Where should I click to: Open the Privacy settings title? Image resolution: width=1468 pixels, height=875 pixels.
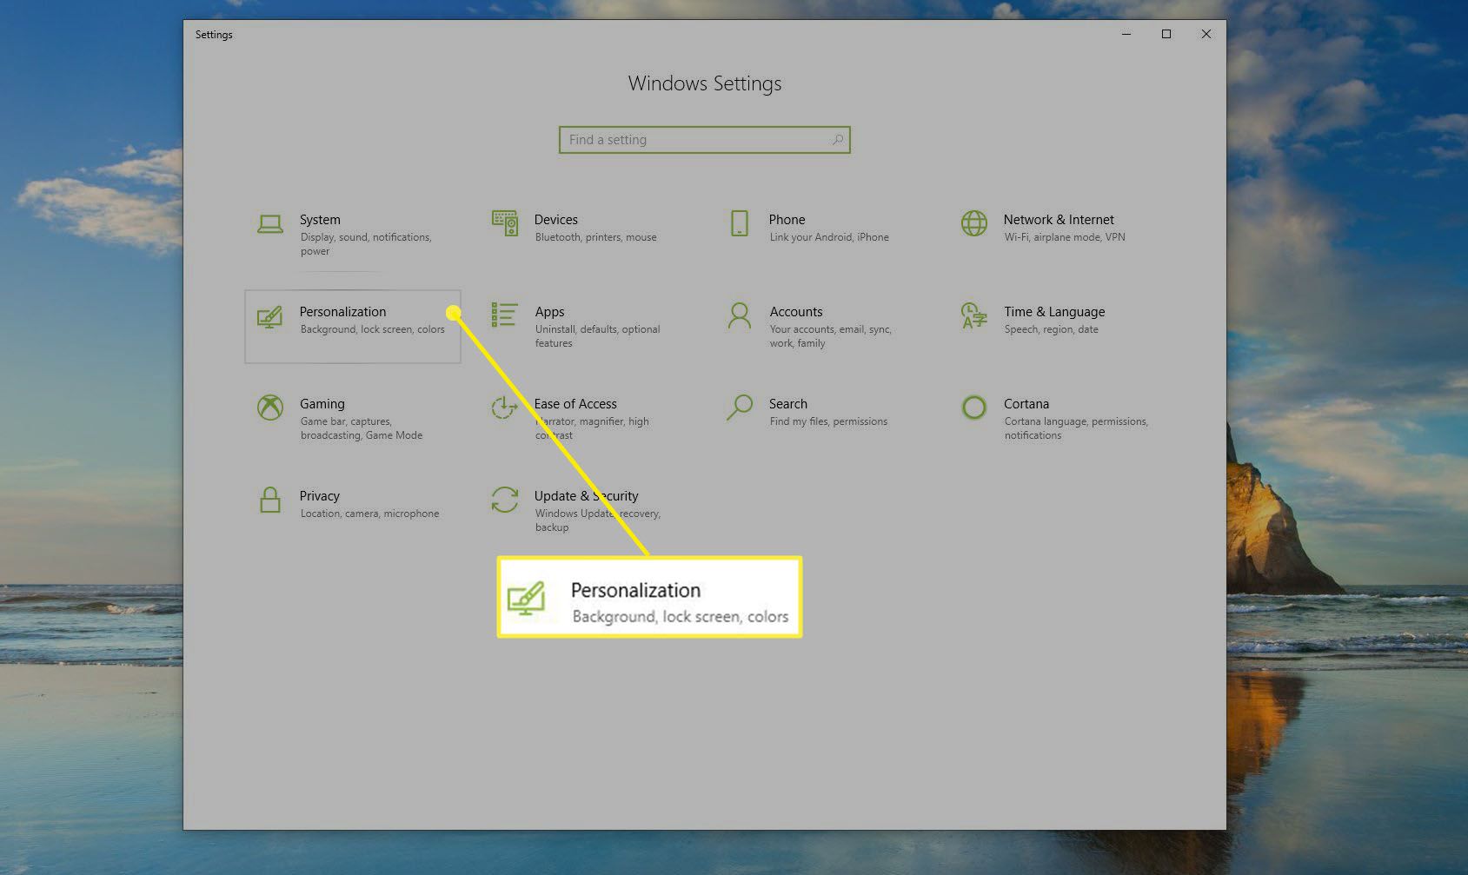(x=320, y=496)
